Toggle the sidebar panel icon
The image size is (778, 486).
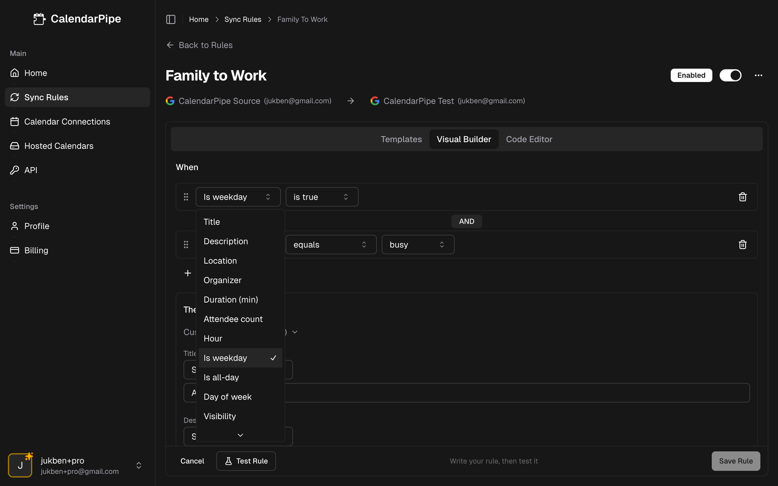(x=171, y=19)
